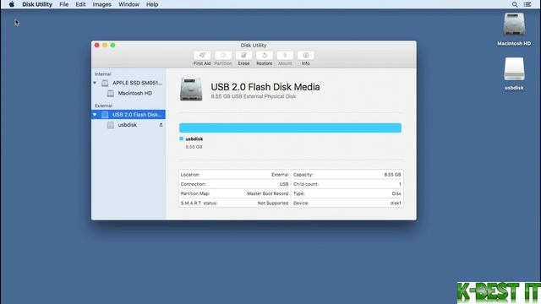Open the Disk Utility application menu
Screen dimensions: 541x304
pyautogui.click(x=37, y=4)
